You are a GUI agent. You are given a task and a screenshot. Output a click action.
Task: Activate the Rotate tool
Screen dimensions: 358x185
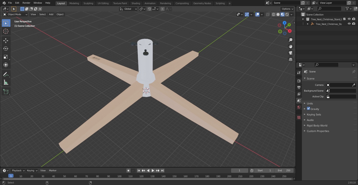6,49
